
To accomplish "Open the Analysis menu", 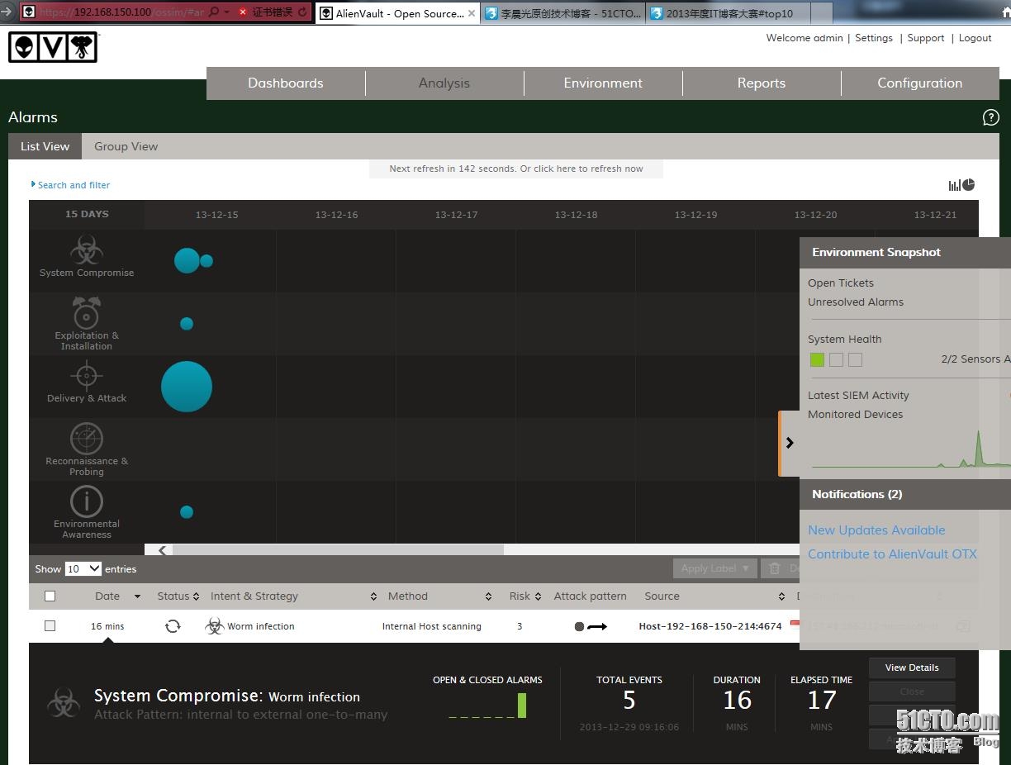I will coord(444,83).
